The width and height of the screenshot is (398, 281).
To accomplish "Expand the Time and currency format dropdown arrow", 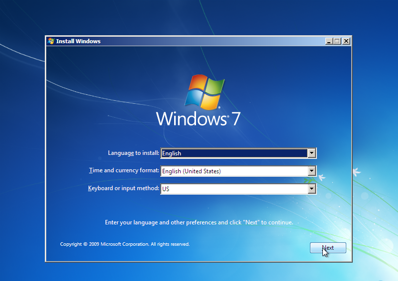I will 312,171.
